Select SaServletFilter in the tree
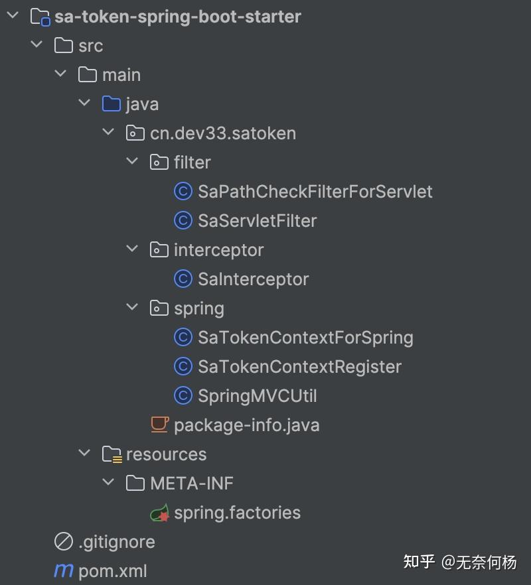 [x=257, y=221]
